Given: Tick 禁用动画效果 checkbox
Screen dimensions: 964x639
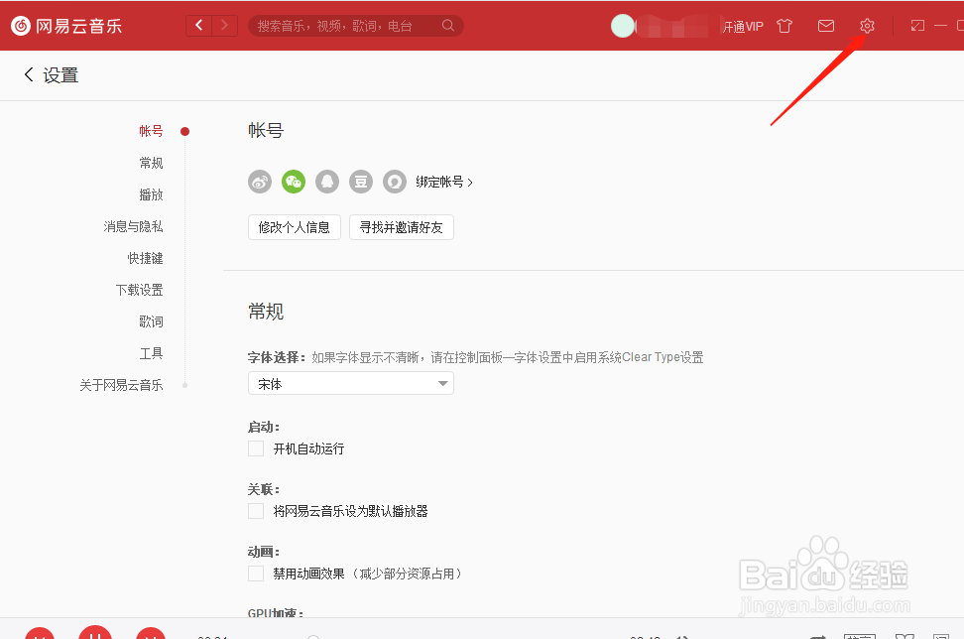Looking at the screenshot, I should [x=256, y=574].
